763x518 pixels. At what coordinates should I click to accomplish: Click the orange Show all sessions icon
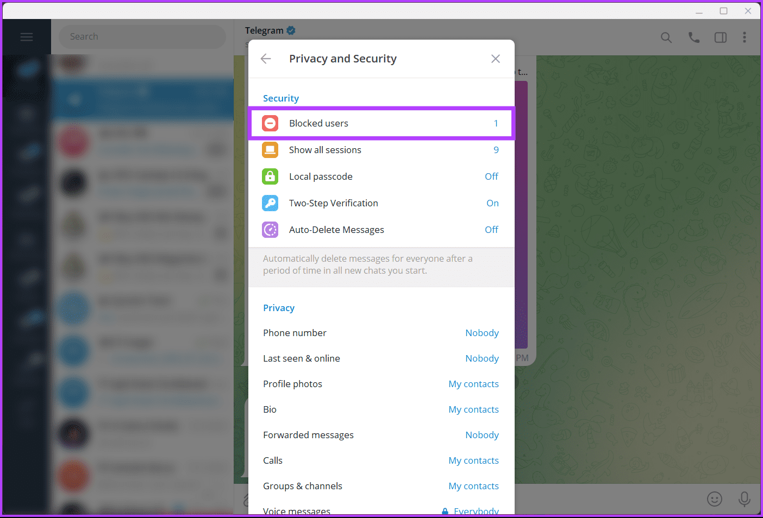[270, 150]
